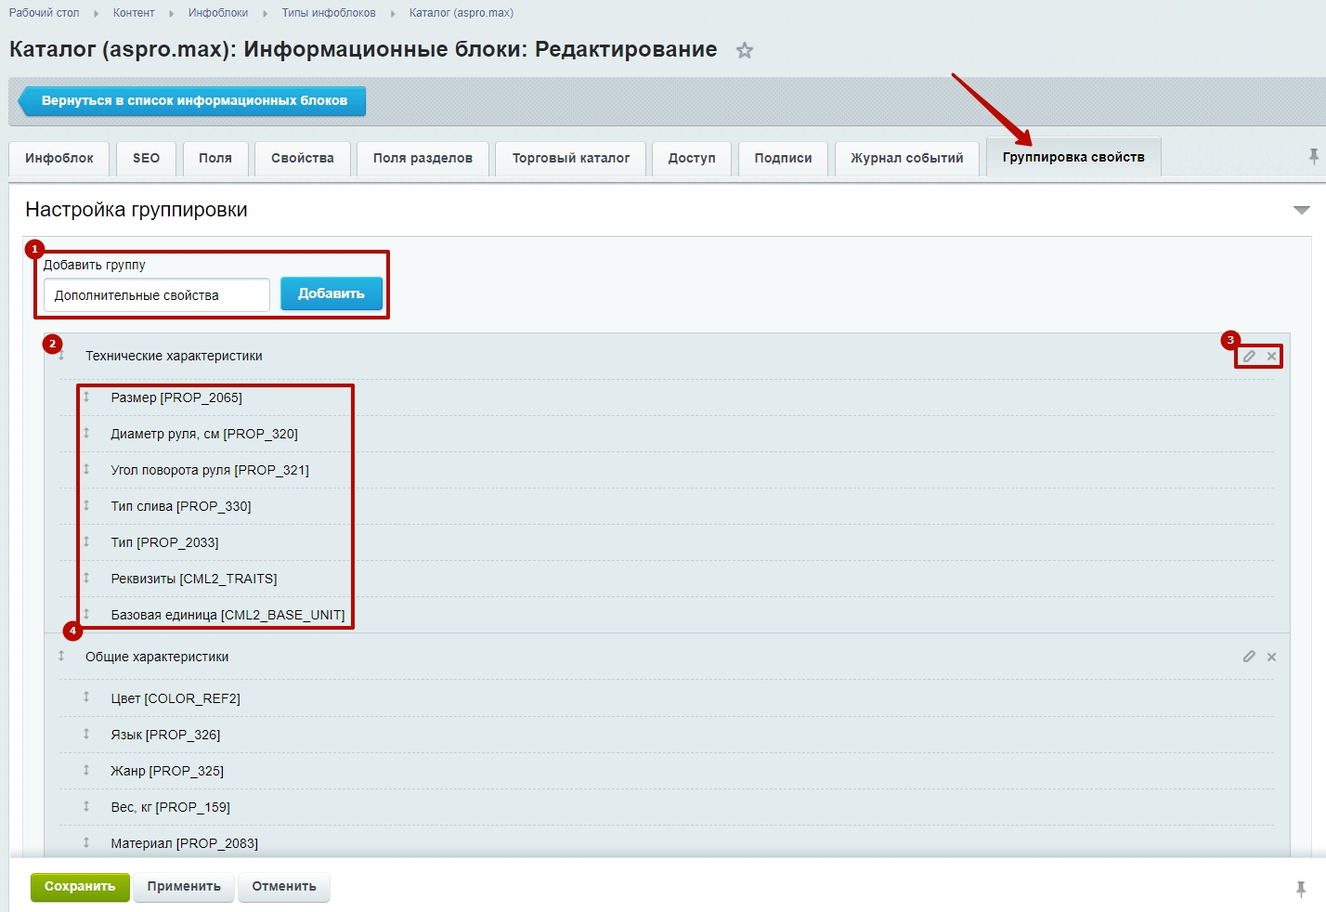Remove the Общие характеристики group

click(1271, 657)
